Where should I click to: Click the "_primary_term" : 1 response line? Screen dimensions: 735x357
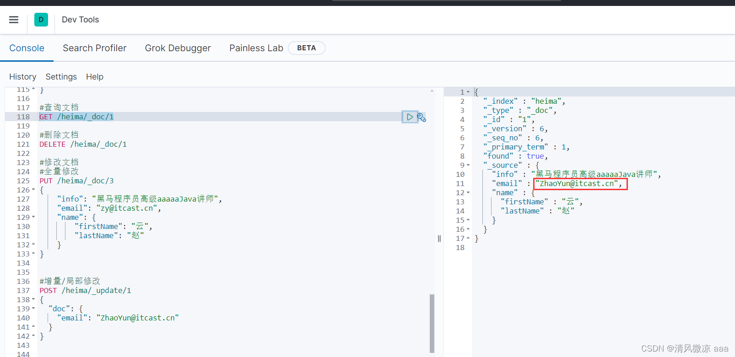click(x=526, y=147)
